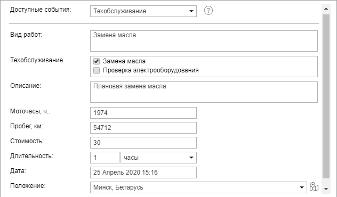This screenshot has width=337, height=197.
Task: Click the help question mark icon
Action: click(x=208, y=11)
